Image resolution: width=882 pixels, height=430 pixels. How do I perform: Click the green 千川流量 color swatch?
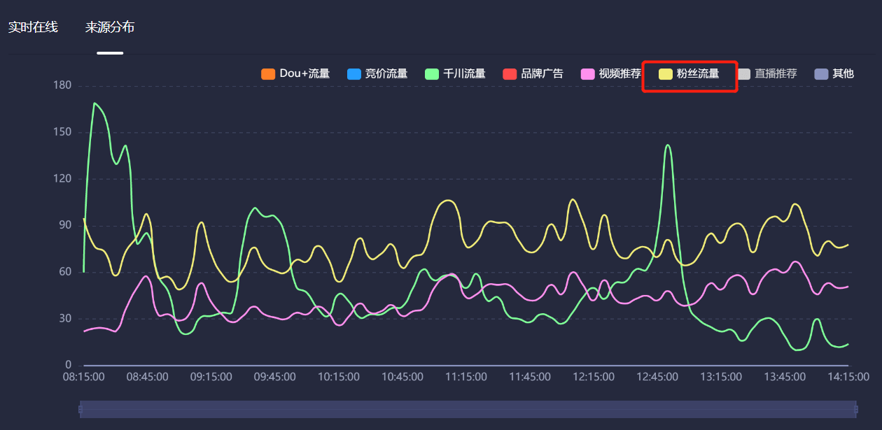click(x=432, y=73)
